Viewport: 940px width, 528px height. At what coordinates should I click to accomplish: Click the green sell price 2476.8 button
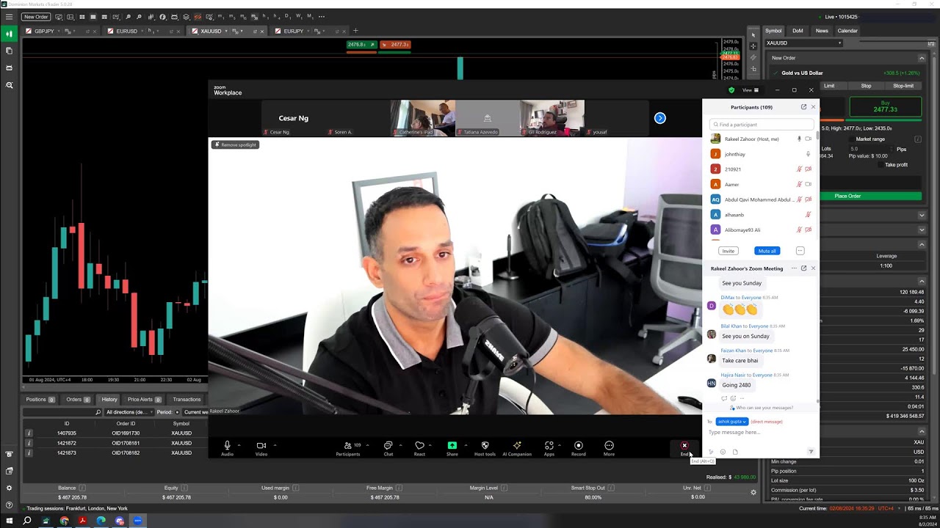(x=361, y=45)
